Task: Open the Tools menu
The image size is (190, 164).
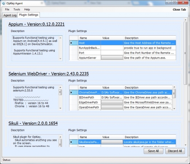Action: tap(17, 10)
